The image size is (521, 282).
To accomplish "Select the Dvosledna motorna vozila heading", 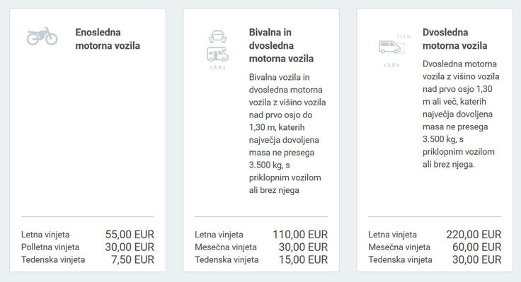I will tap(455, 39).
